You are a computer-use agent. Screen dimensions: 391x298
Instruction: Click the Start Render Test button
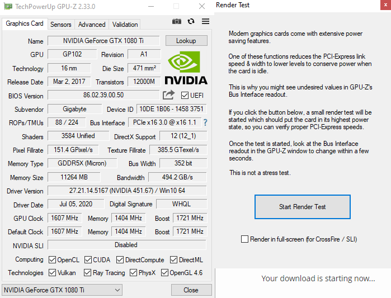point(303,207)
